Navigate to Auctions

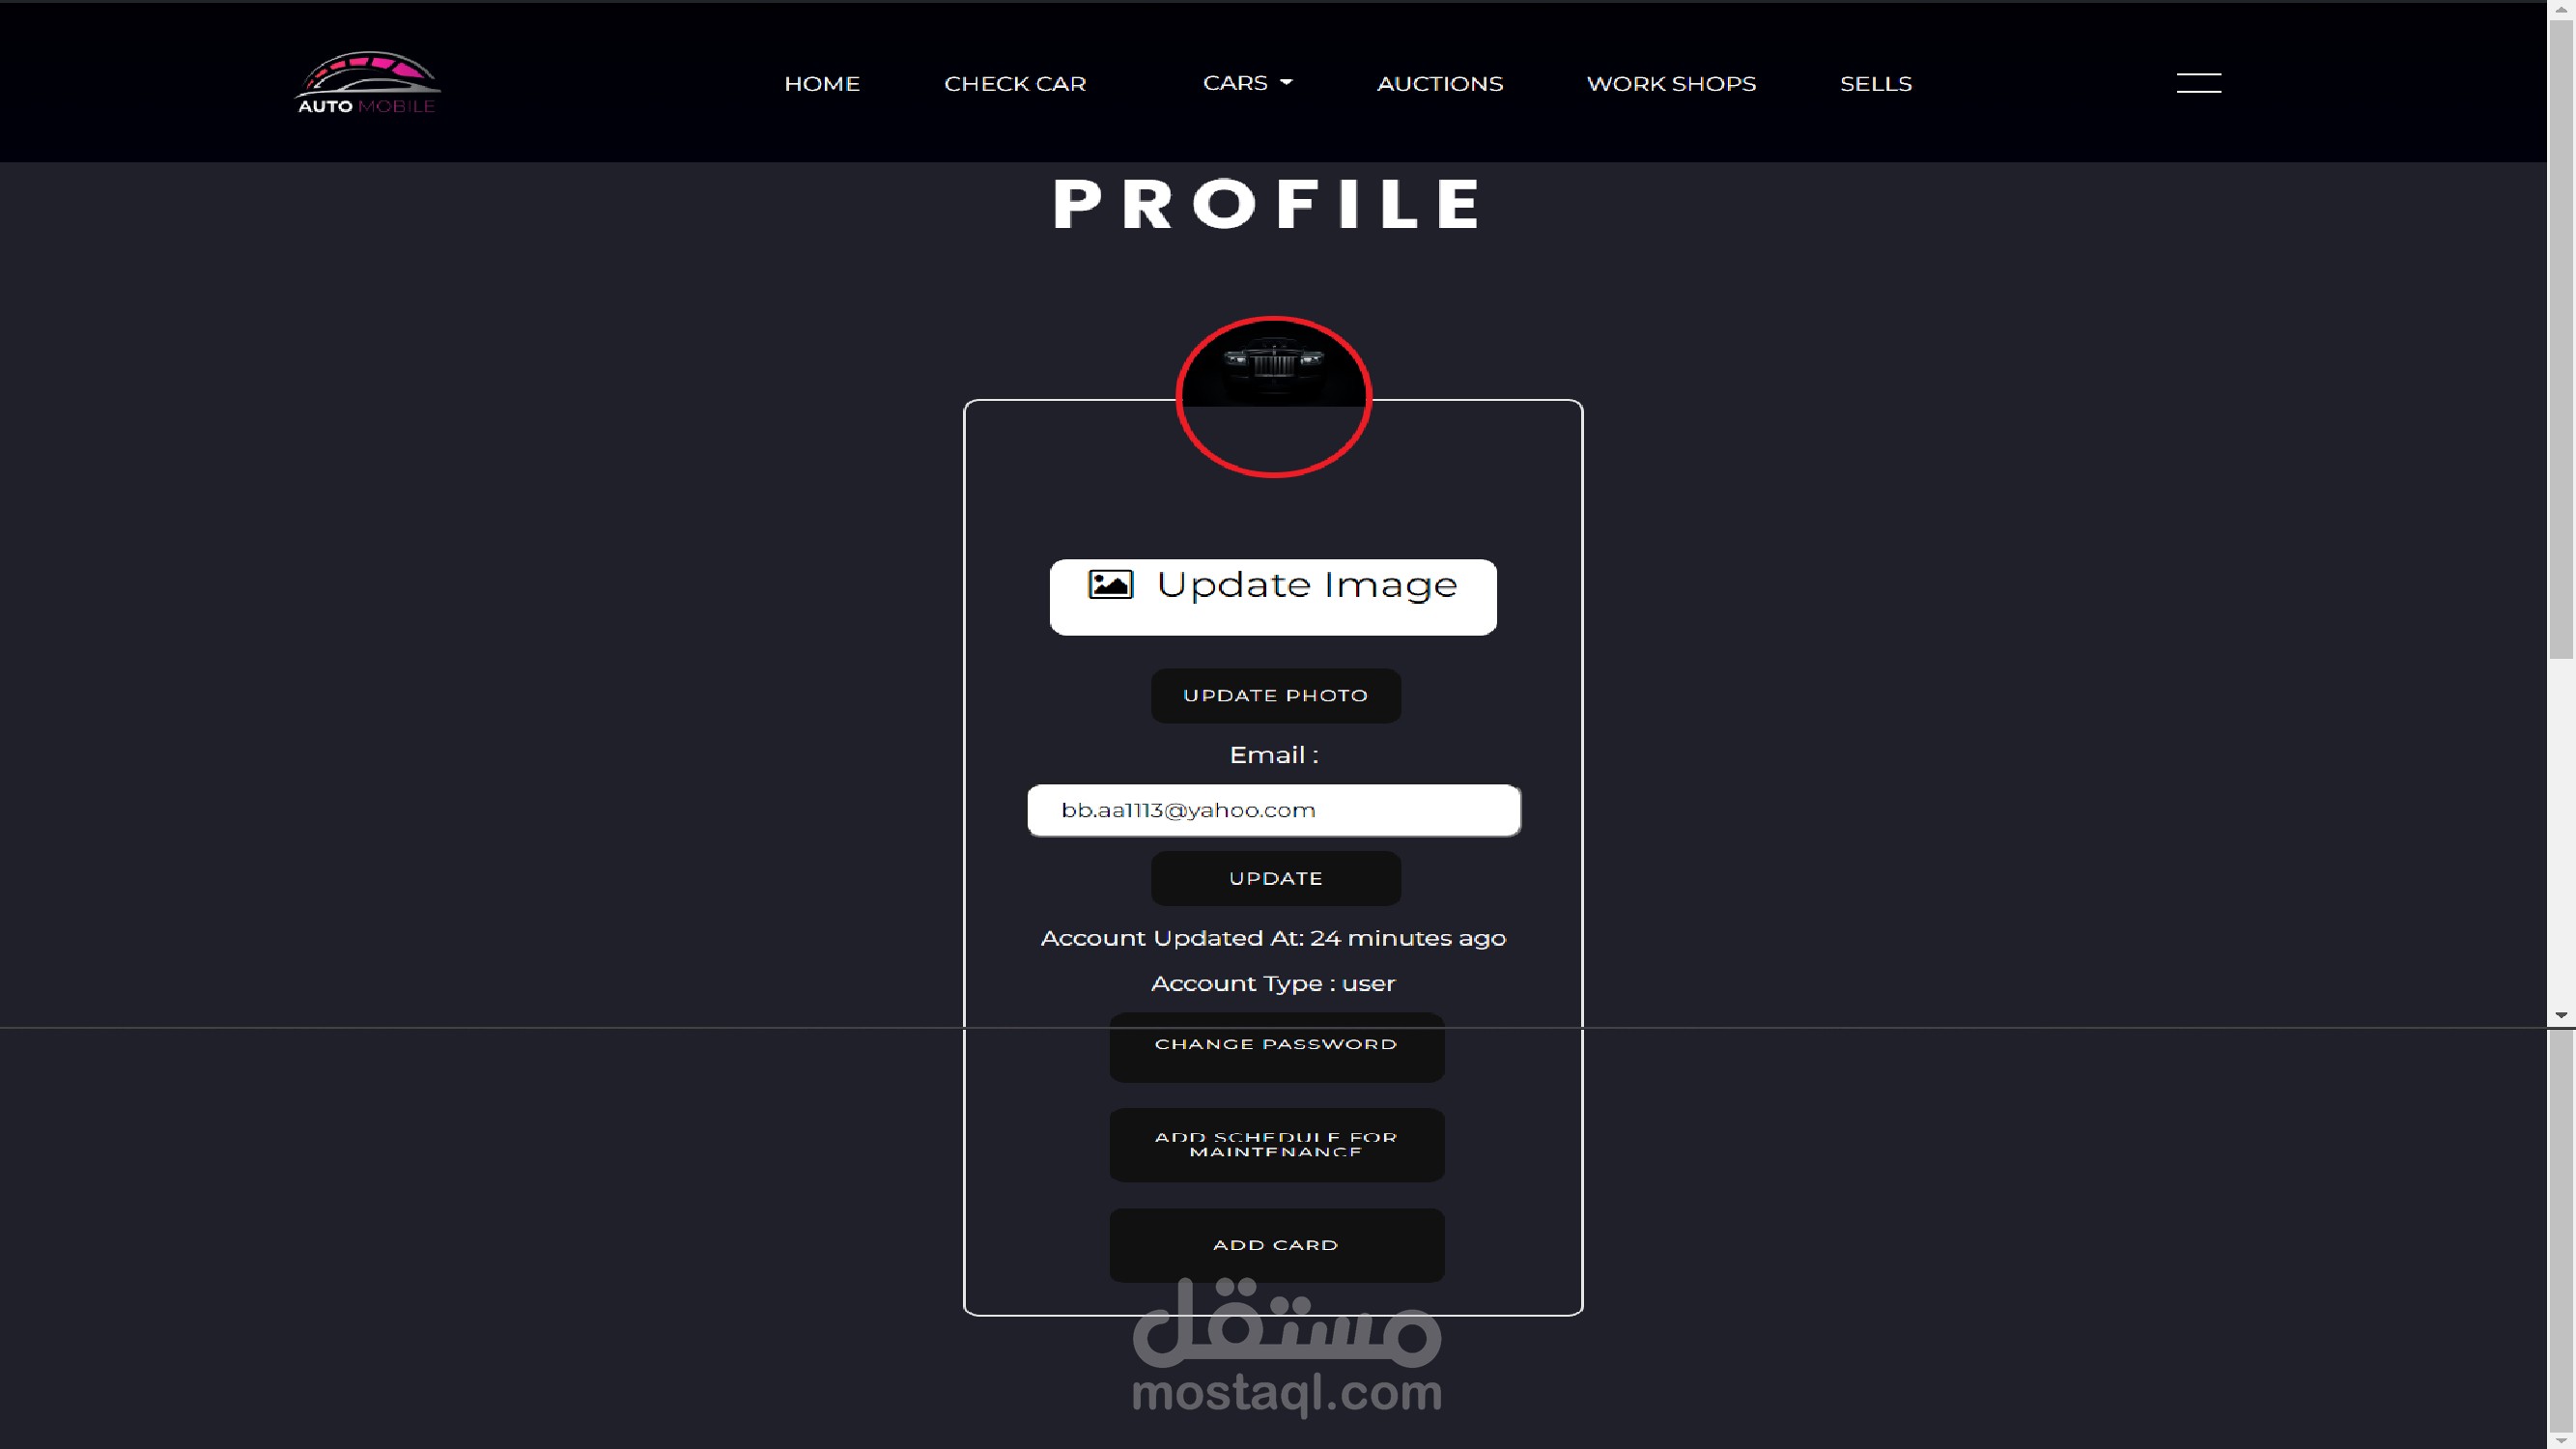[1440, 84]
